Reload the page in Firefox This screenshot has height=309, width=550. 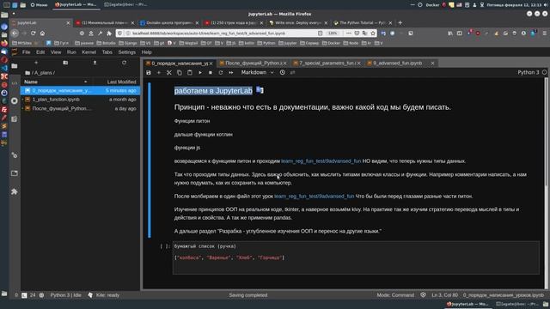pyautogui.click(x=33, y=33)
